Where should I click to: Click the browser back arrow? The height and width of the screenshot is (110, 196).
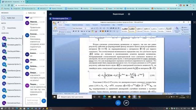coord(2,5)
